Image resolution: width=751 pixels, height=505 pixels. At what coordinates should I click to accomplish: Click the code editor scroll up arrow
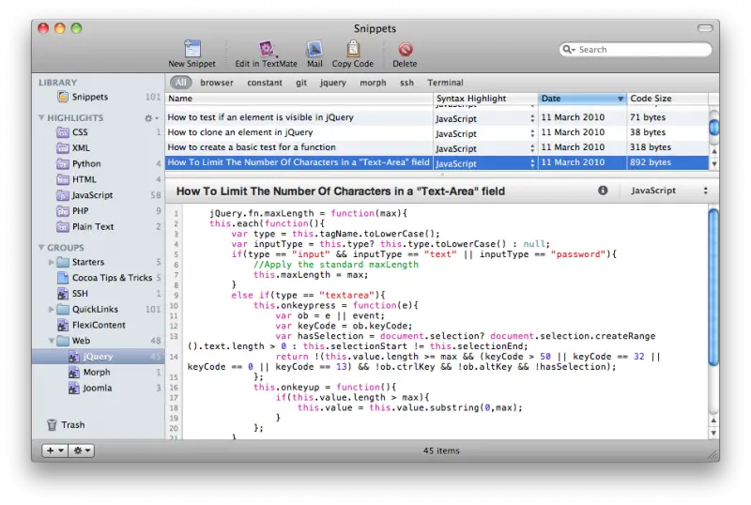coord(713,421)
